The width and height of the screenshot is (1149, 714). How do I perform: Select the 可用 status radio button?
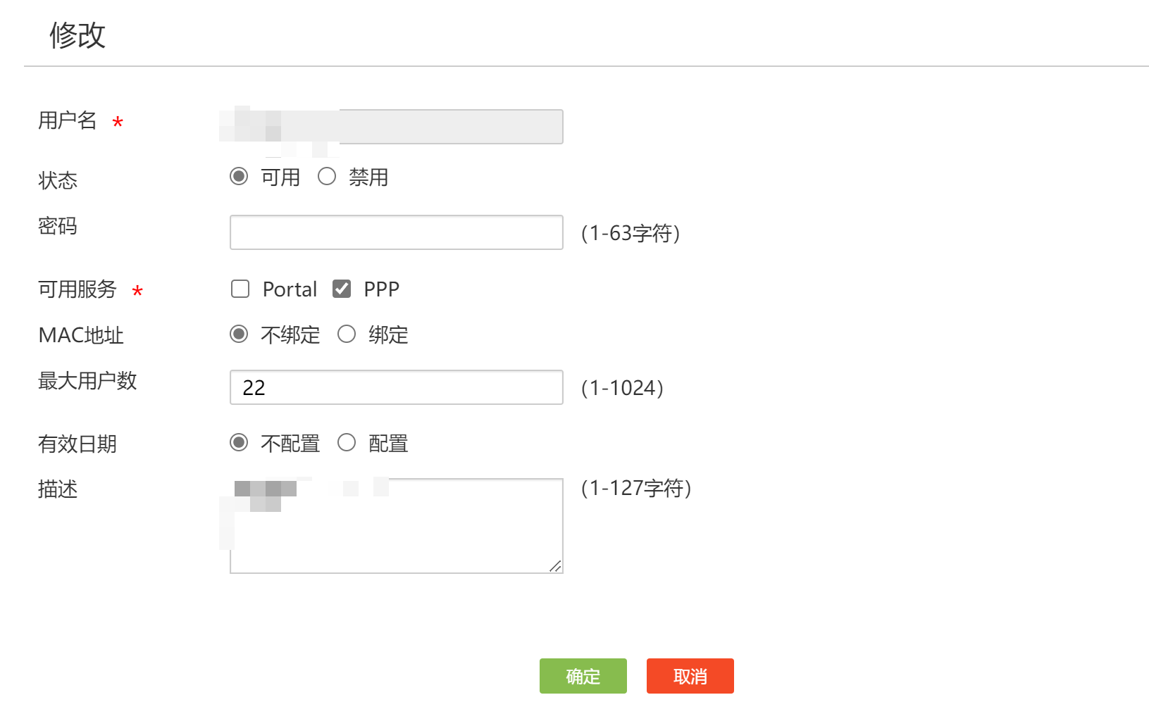pyautogui.click(x=239, y=176)
